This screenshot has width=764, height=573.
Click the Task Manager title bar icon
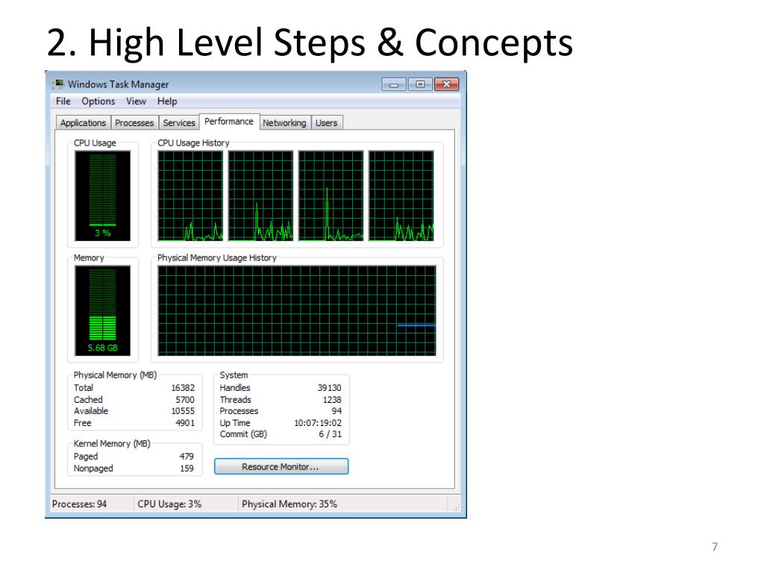tap(58, 84)
